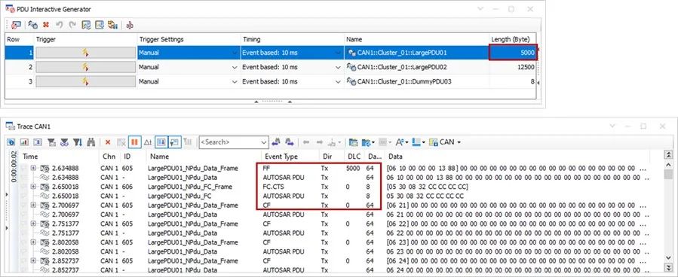Click the red X clear icon in Trace toolbar
678x277 pixels.
[108, 142]
